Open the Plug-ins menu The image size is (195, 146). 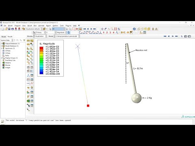(x=68, y=26)
